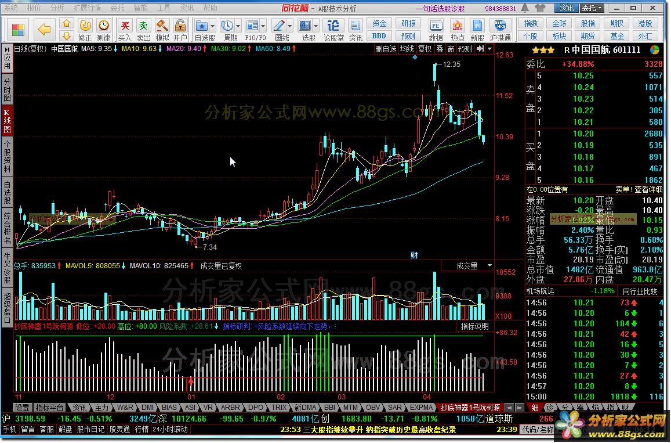Image resolution: width=671 pixels, height=443 pixels.
Task: Open 超级盘口 in left sidebar
Action: pyautogui.click(x=8, y=308)
